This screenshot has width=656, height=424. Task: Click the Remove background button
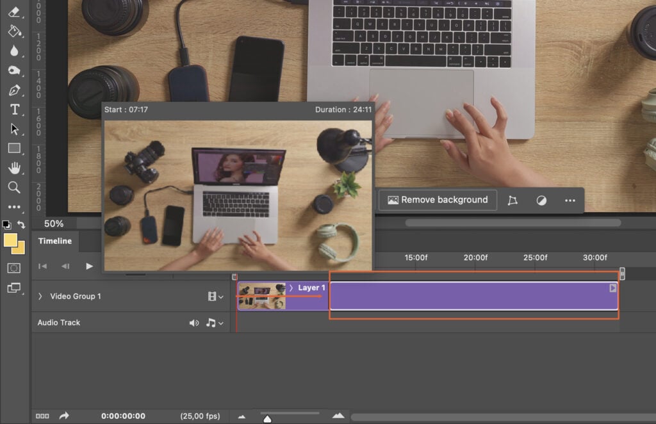438,200
